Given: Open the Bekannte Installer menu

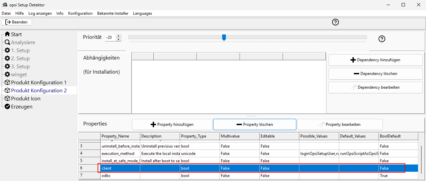Looking at the screenshot, I should 113,13.
